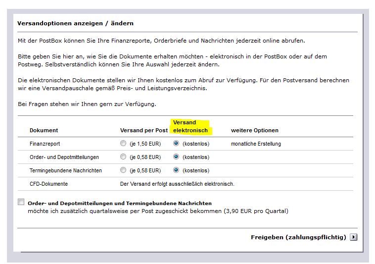375x264 pixels.
Task: Click (je 0,58 EUR) in Order- und Depotmitteilungen row
Action: click(x=145, y=157)
